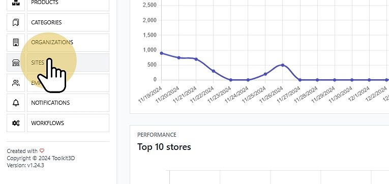Select the SITES menu entry
The image size is (389, 184).
(x=68, y=63)
